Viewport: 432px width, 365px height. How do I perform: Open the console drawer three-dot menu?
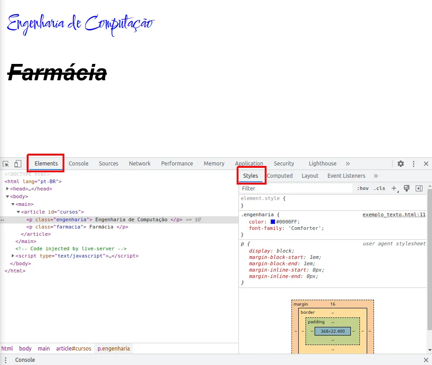(x=5, y=360)
